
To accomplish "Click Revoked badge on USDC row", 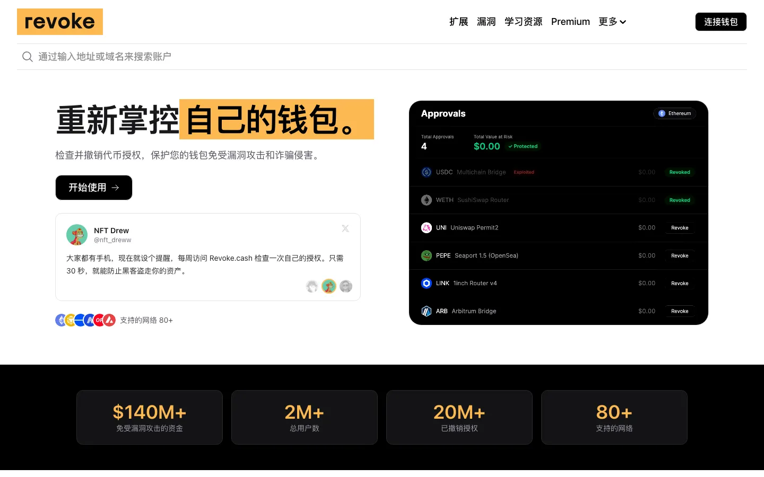I will click(680, 172).
